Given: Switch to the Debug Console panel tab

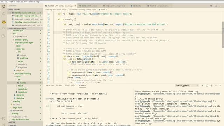Looking at the screenshot, I should point(71,86).
